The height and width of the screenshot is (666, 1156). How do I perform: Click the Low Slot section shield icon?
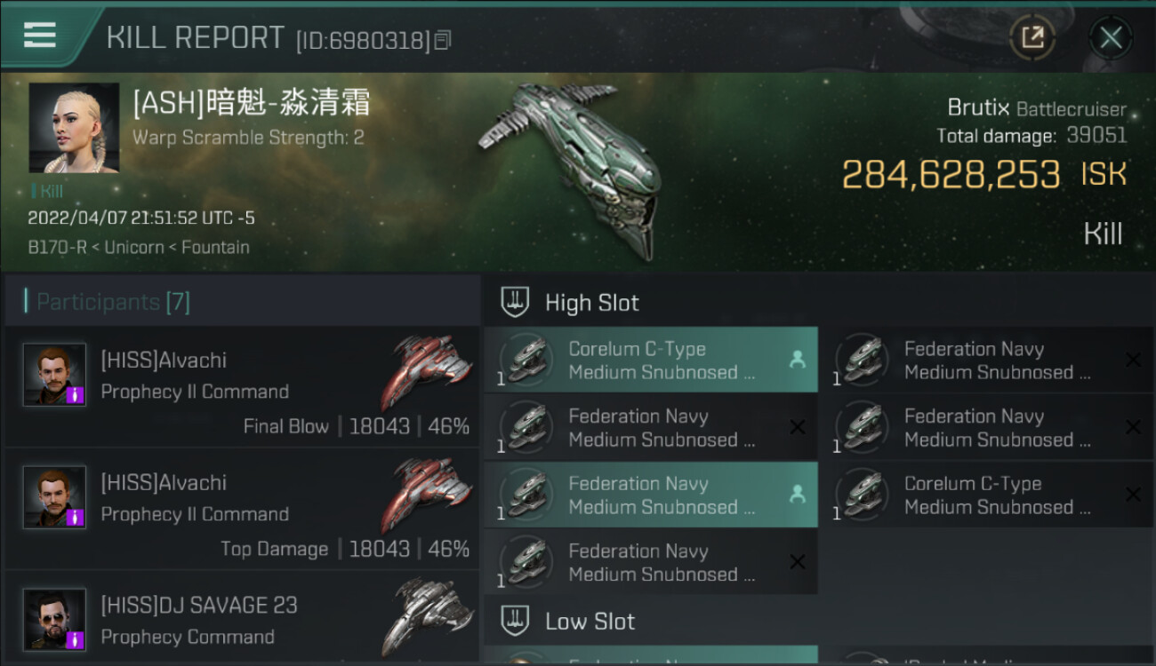(516, 621)
